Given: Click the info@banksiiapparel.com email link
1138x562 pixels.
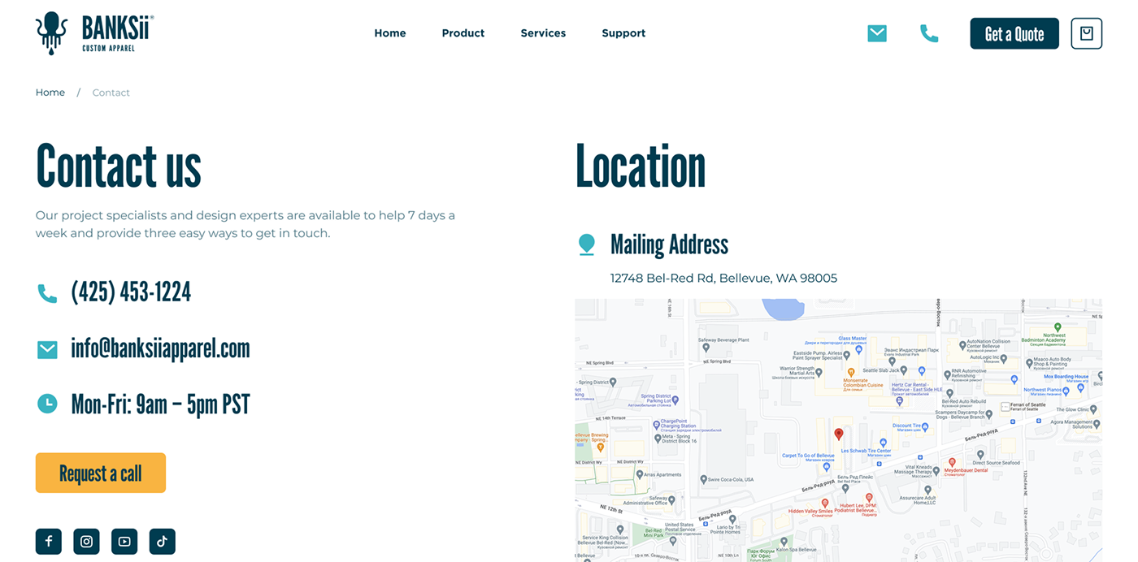Looking at the screenshot, I should point(160,348).
